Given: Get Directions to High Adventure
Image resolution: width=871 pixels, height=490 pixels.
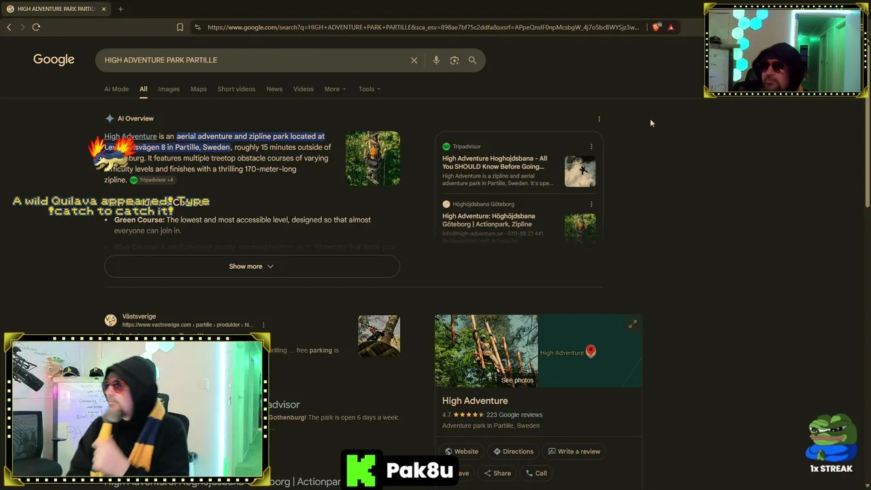Looking at the screenshot, I should tap(513, 451).
